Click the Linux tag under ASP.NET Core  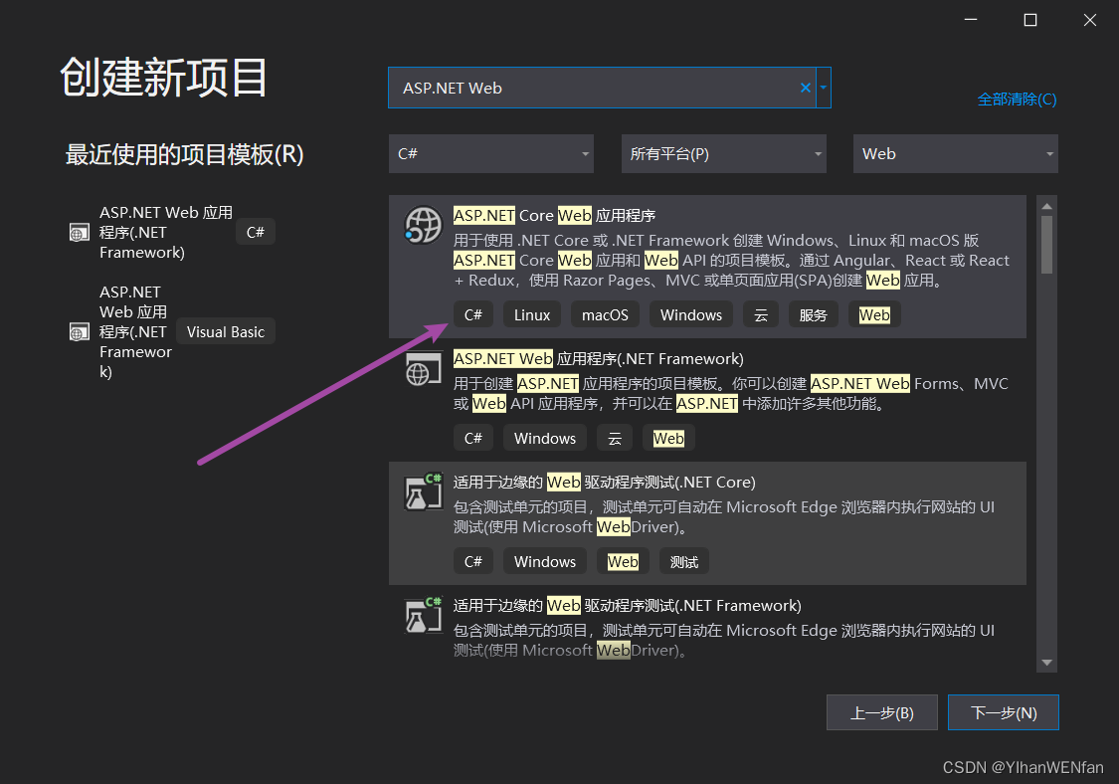point(532,314)
